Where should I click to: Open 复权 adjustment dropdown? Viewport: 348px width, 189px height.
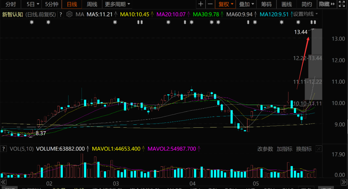click(x=226, y=4)
